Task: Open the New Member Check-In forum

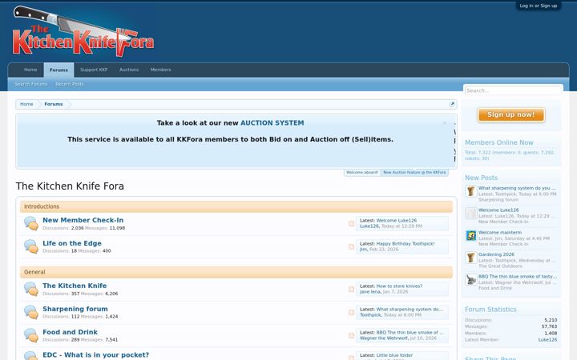Action: 83,220
